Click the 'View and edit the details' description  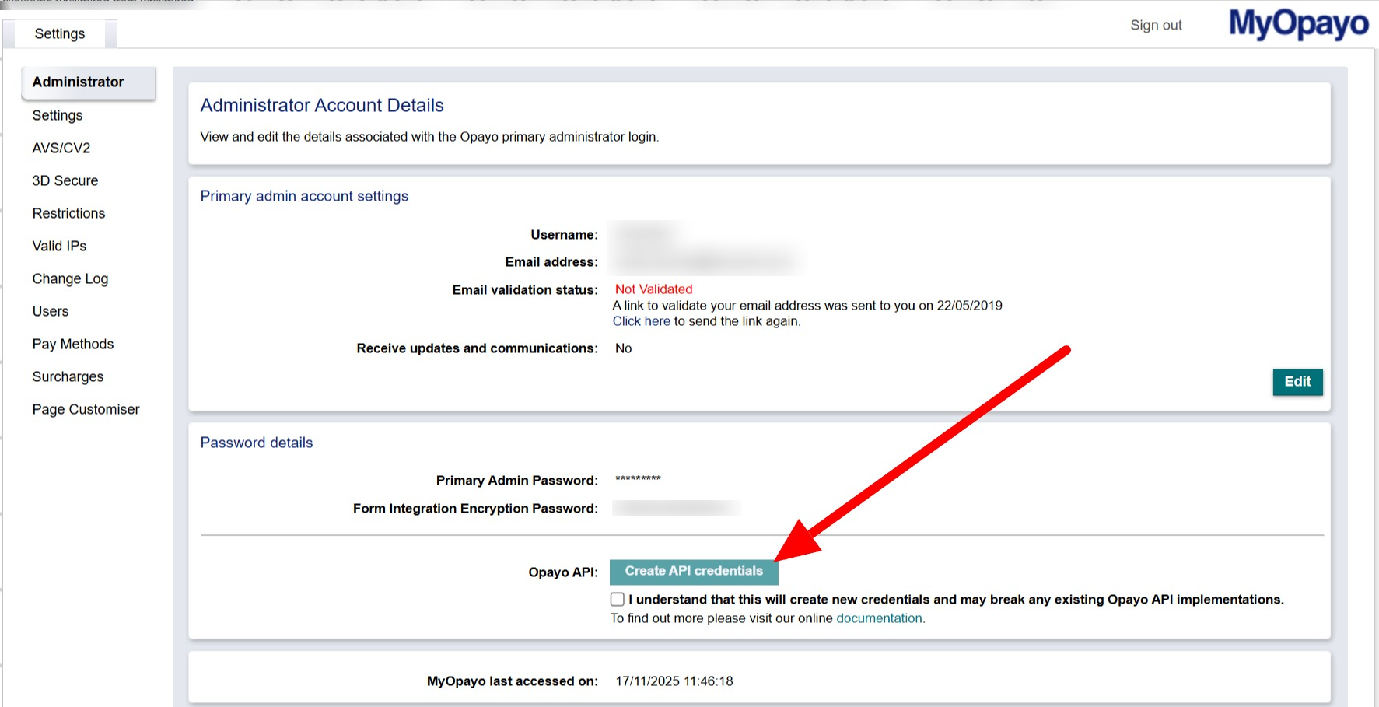click(x=429, y=137)
